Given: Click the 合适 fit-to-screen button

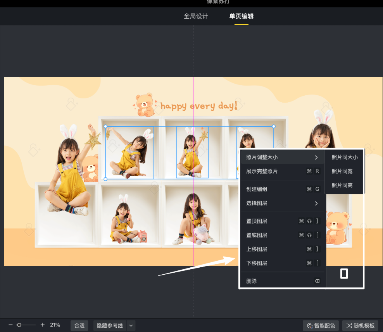Looking at the screenshot, I should point(79,325).
